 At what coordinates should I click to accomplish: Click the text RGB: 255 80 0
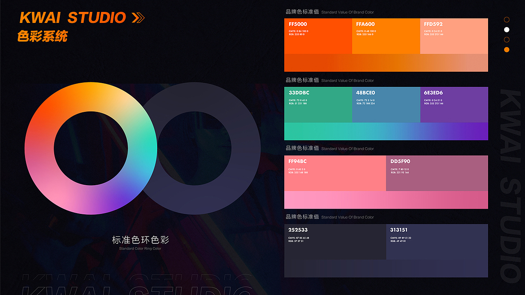297,34
